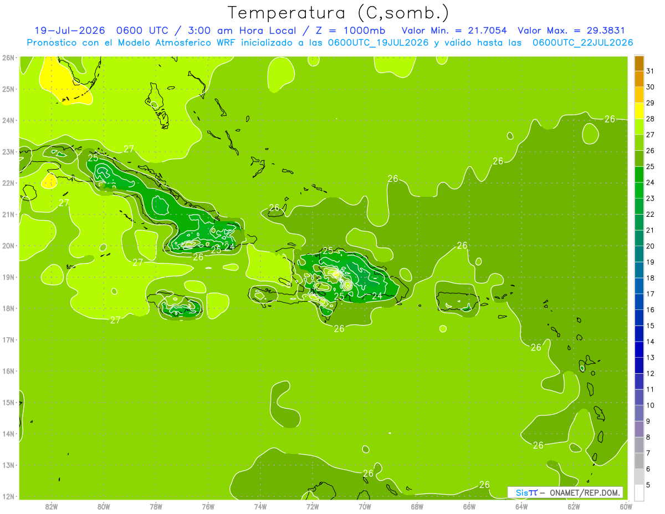Screen dimensions: 665x514
Task: Select the date 19-Jul-2026 in the header
Action: pyautogui.click(x=70, y=30)
